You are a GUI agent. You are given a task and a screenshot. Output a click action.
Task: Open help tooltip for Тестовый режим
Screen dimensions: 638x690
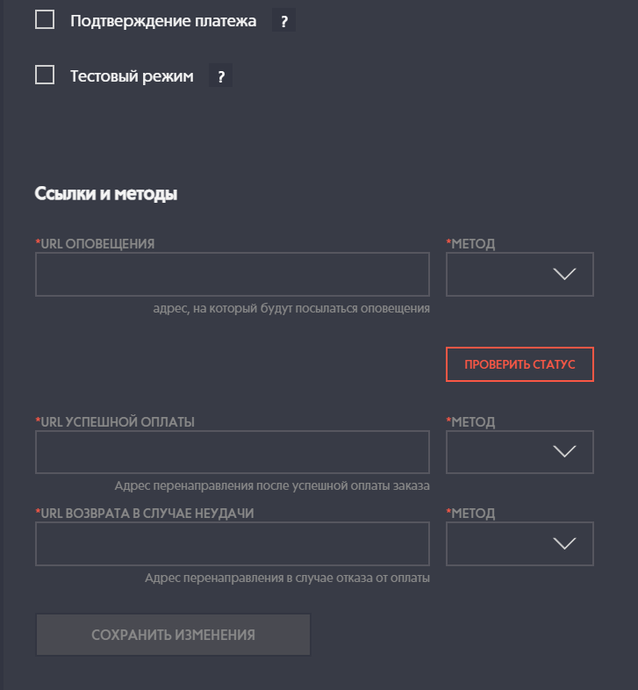(x=220, y=76)
